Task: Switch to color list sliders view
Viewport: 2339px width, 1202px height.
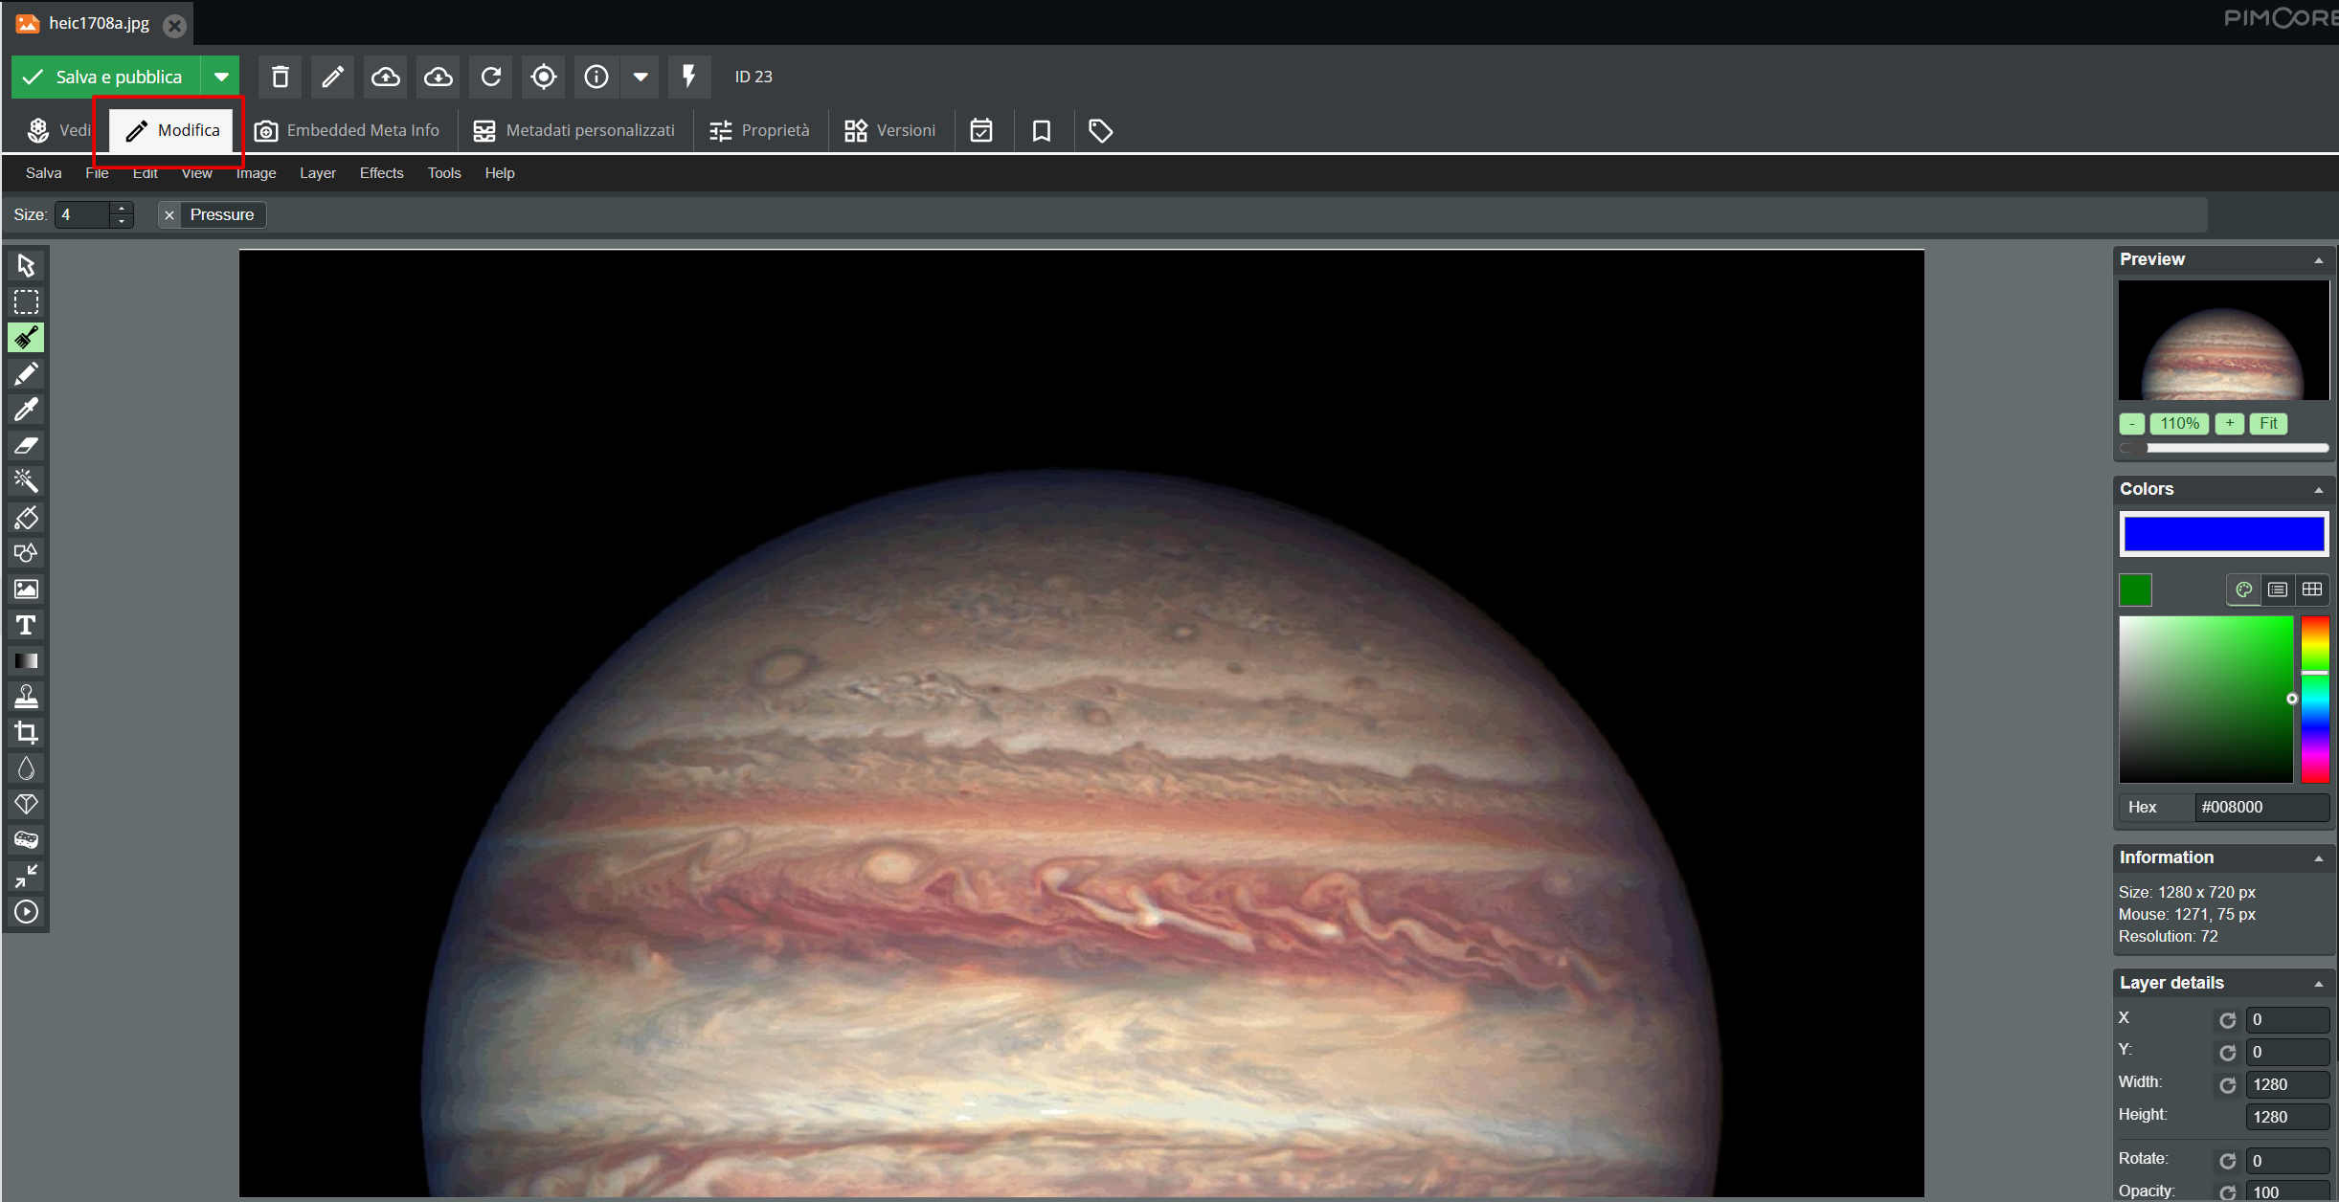Action: (2278, 590)
